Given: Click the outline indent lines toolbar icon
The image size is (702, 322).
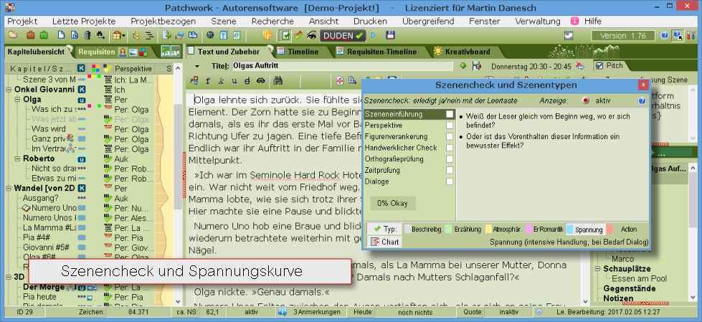Looking at the screenshot, I should click(150, 35).
